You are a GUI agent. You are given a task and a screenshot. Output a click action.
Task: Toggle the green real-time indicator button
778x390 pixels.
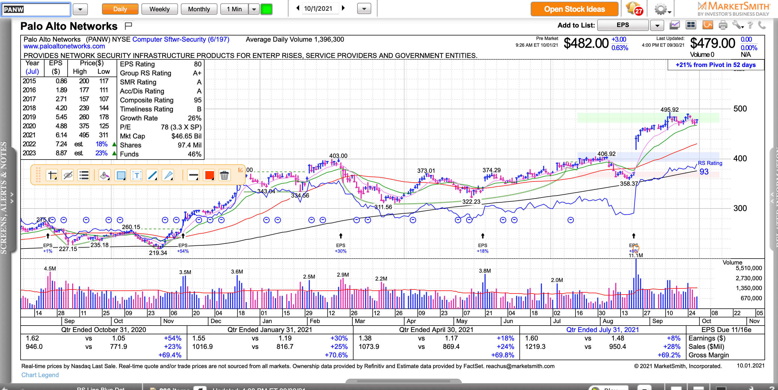pos(266,9)
